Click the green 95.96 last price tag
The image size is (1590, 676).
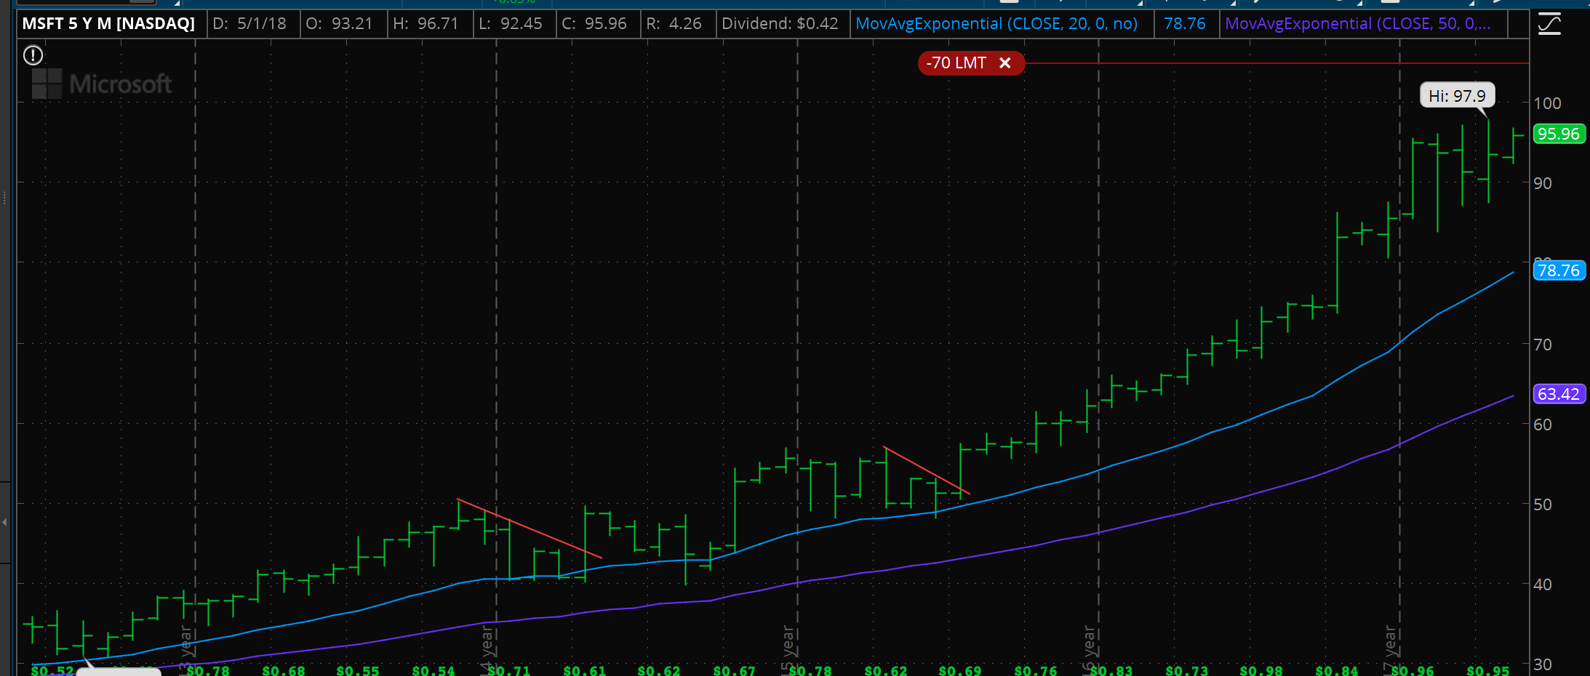coord(1559,134)
